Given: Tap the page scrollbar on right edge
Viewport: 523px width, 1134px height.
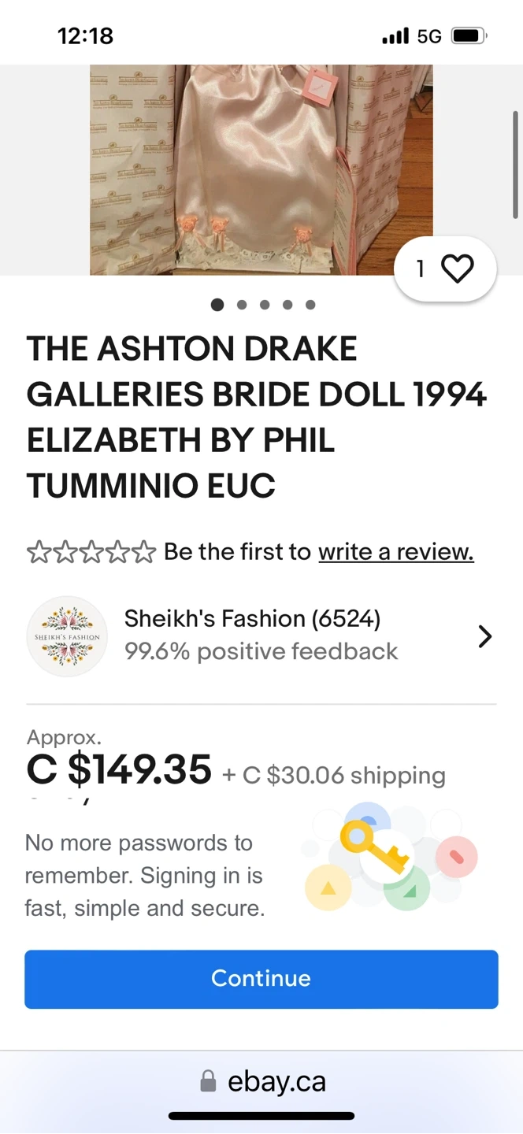Looking at the screenshot, I should coord(515,164).
